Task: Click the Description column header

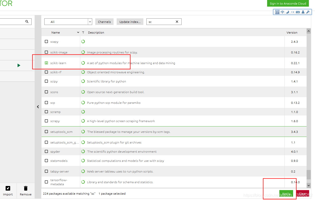Action: tap(96, 33)
